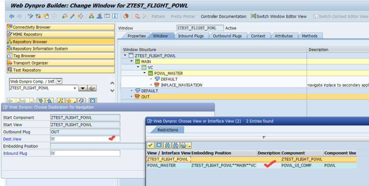Open the Web Dynpro Comp. / Intf. dropdown
Viewport: 369px width, 186px height.
(59, 81)
